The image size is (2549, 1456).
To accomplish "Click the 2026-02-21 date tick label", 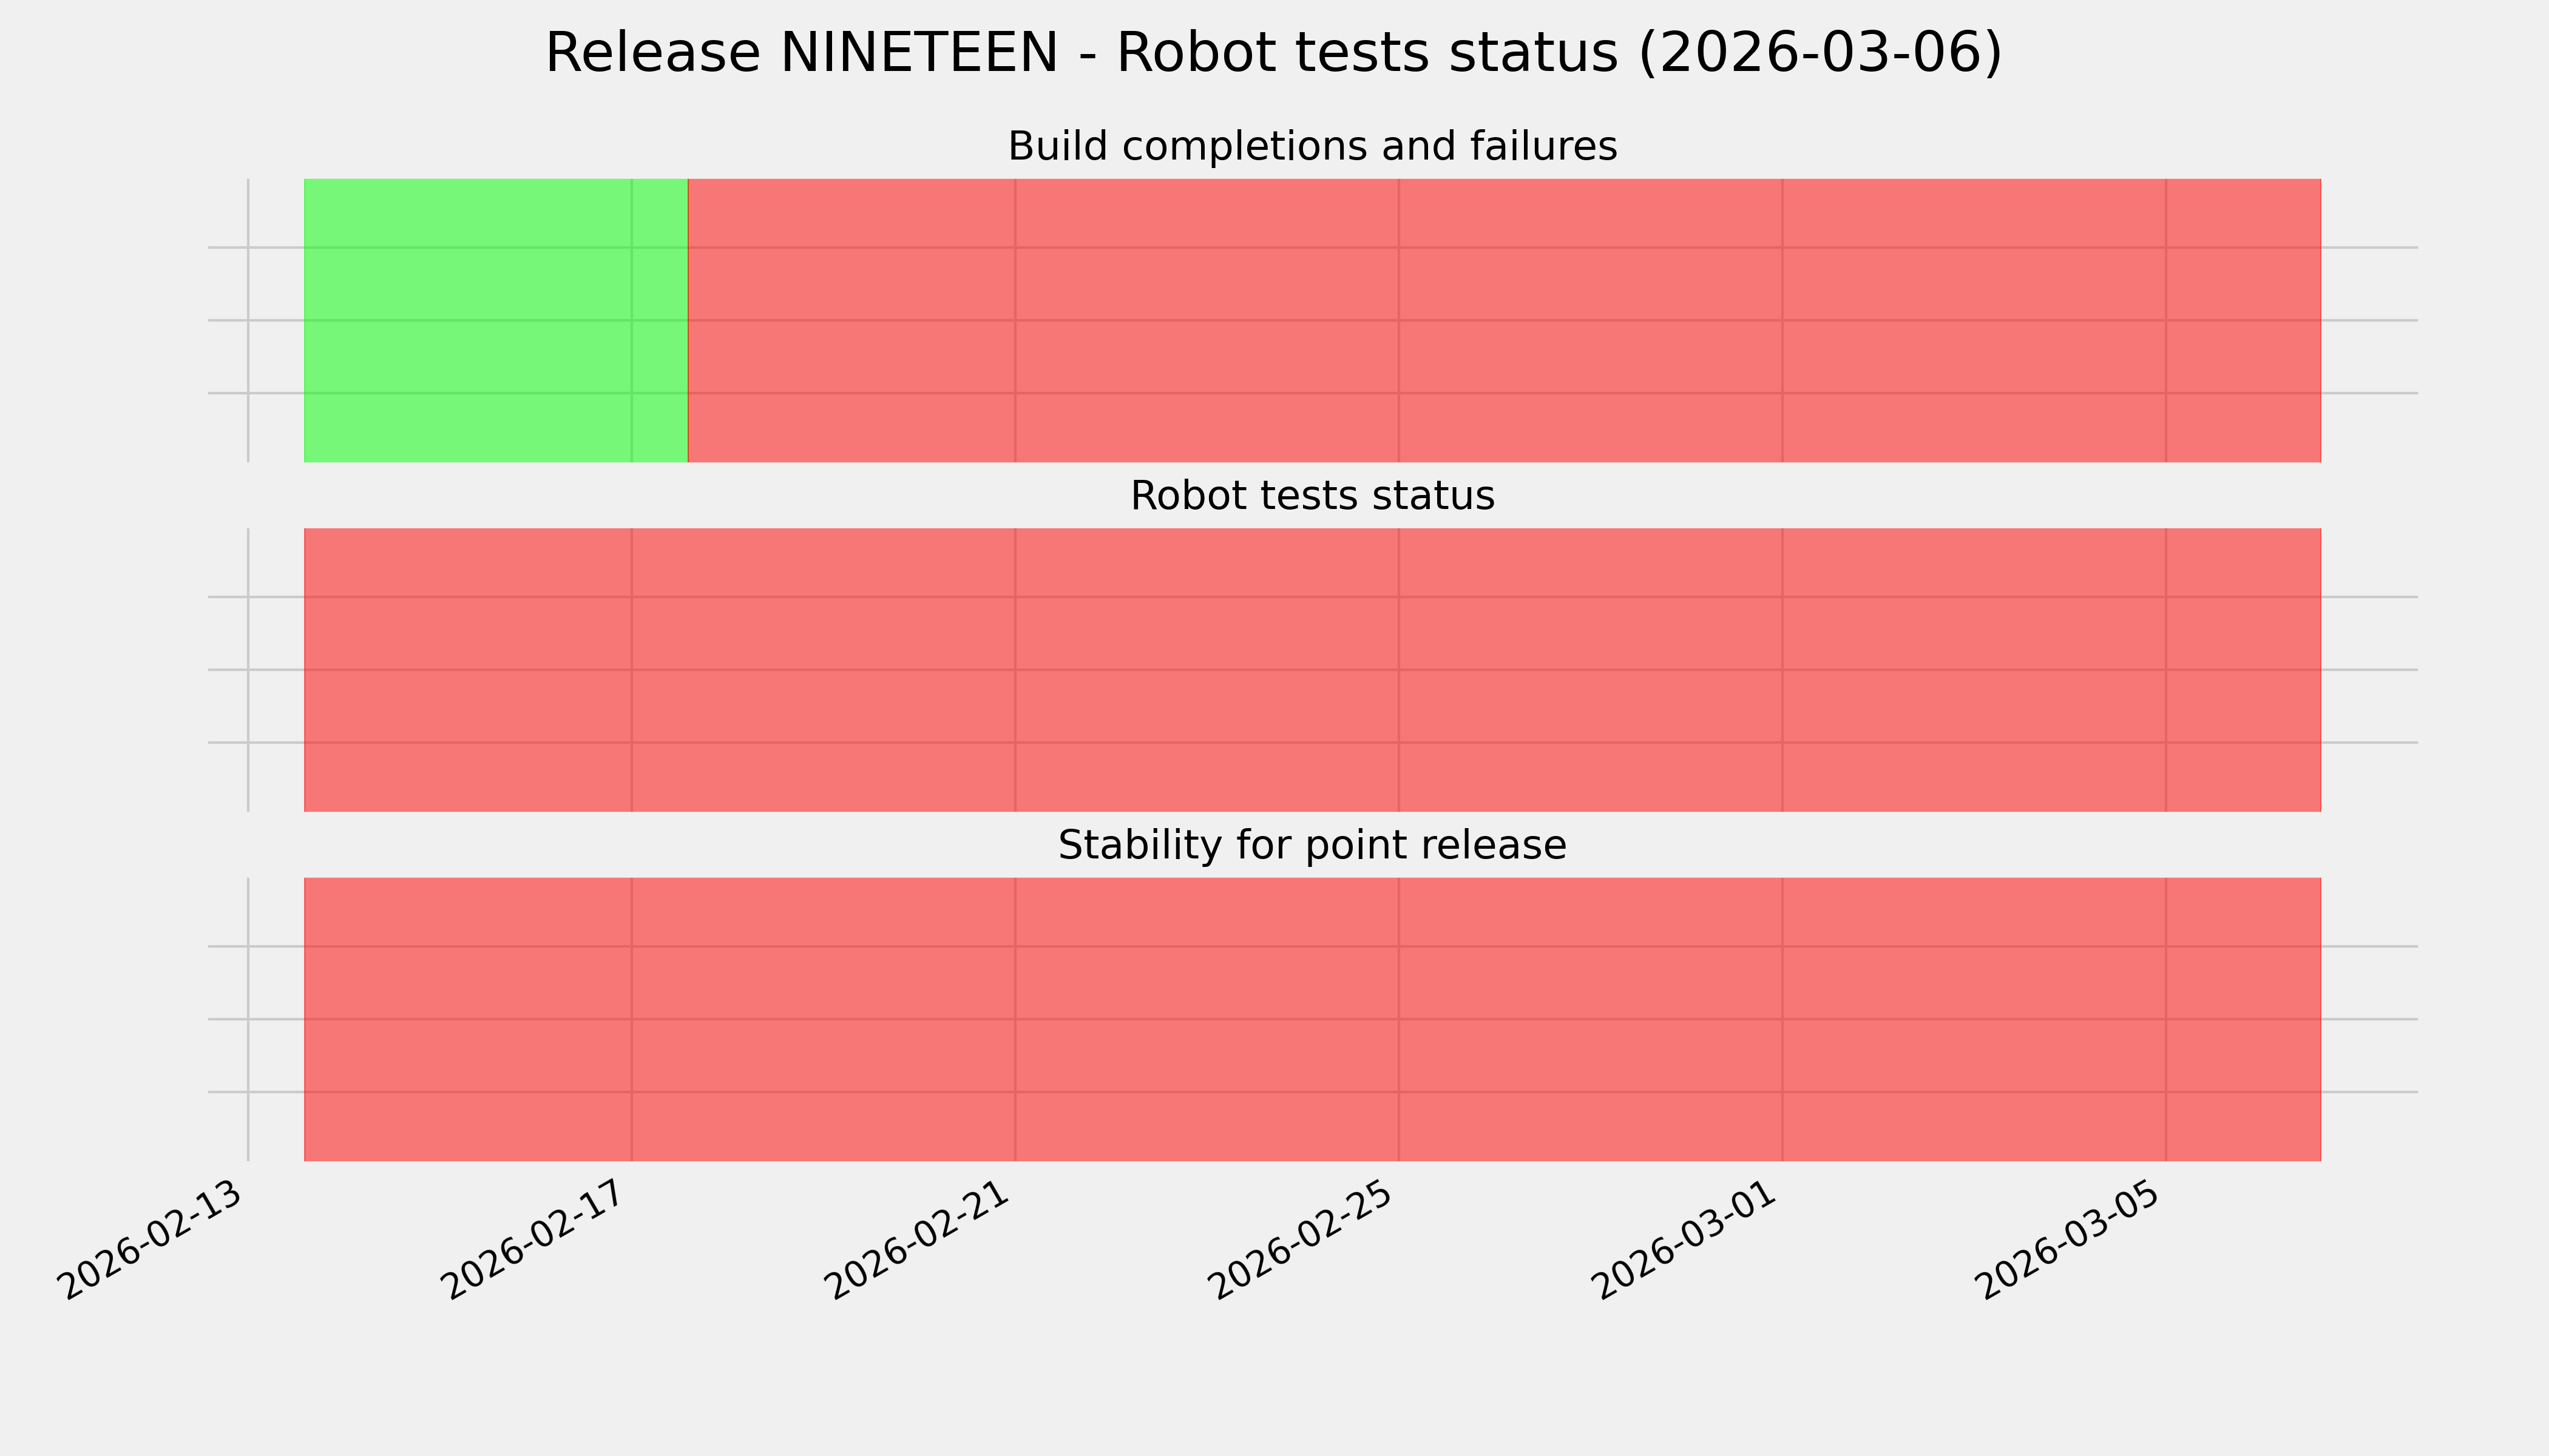I will [x=919, y=1240].
